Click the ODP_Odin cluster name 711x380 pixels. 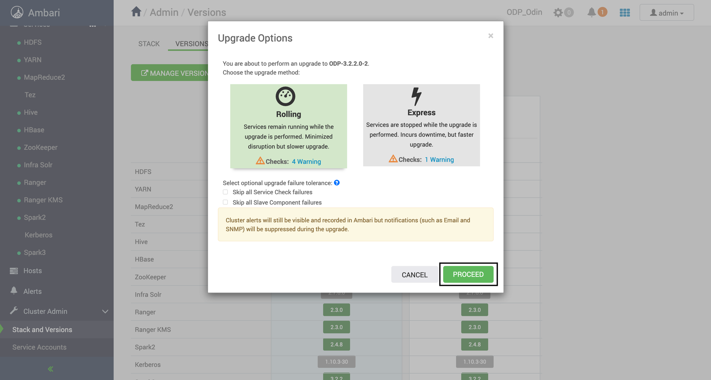pyautogui.click(x=524, y=12)
